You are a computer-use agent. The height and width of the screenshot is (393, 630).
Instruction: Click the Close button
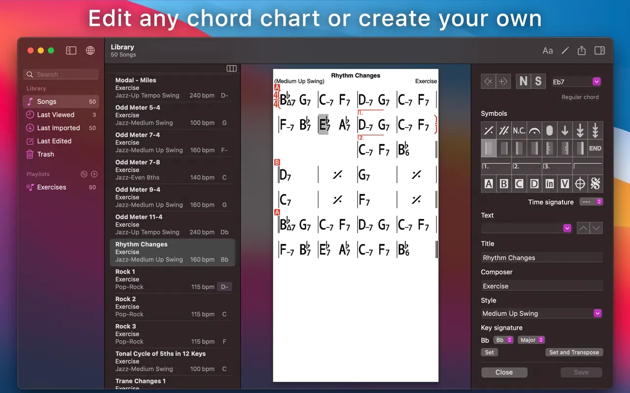[x=504, y=372]
